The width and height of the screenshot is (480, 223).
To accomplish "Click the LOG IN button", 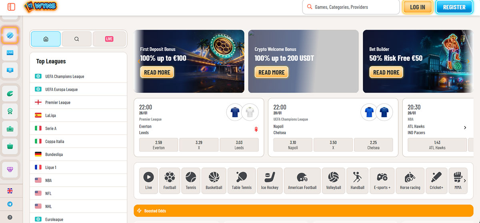I will pyautogui.click(x=418, y=7).
